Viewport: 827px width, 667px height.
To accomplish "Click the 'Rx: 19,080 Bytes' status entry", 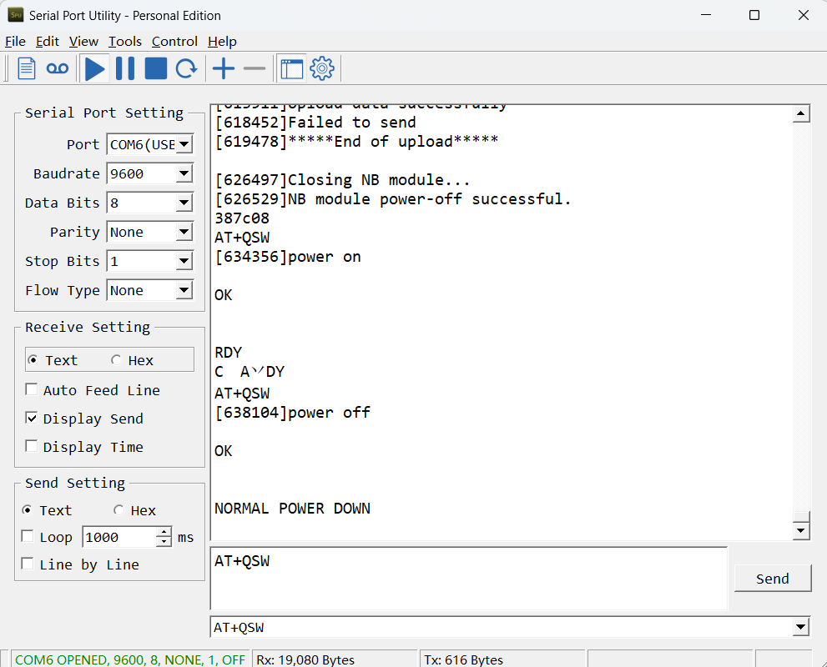I will [x=305, y=659].
